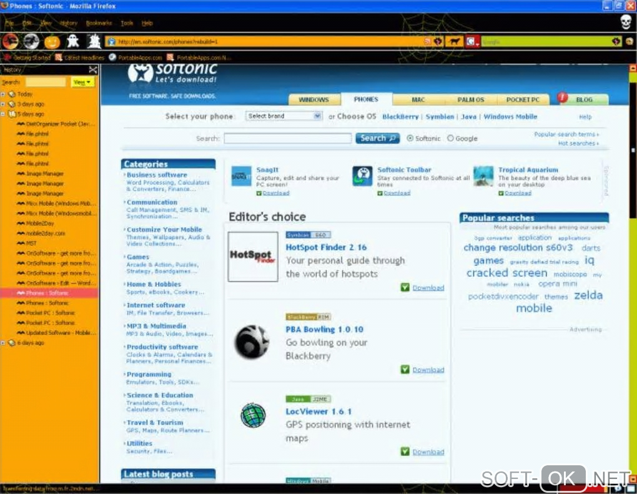This screenshot has height=494, width=637.
Task: Collapse the 5 days ago history folder
Action: pos(3,114)
